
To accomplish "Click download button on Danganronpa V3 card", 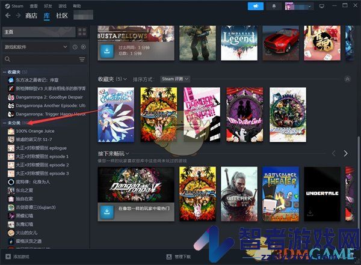I will 107,212.
